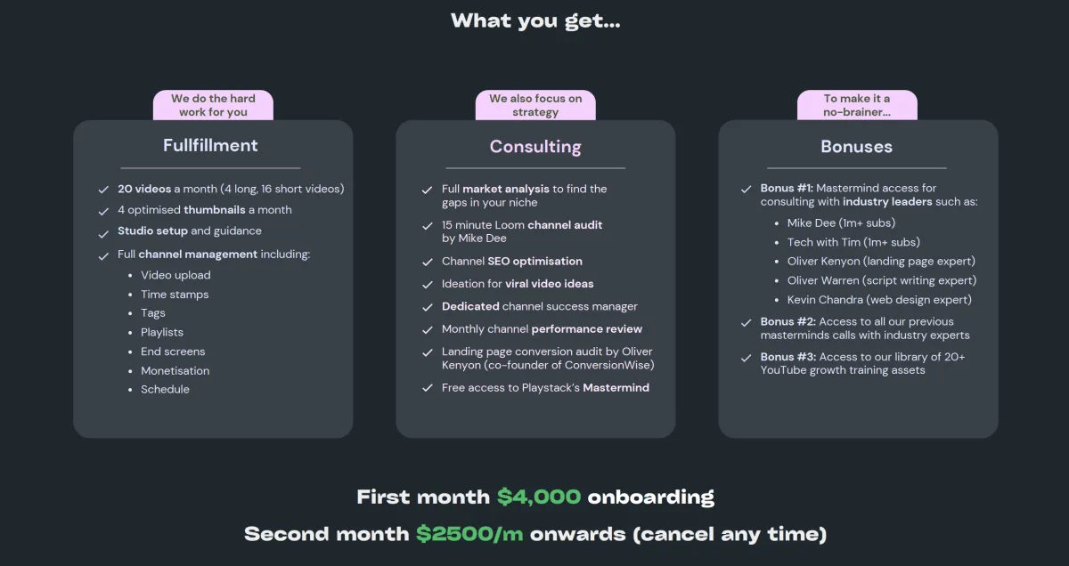The height and width of the screenshot is (566, 1069).
Task: Click the green $2500/m price text
Action: (469, 534)
